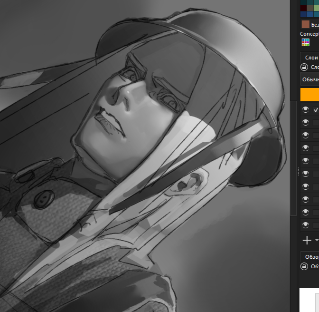
Task: Toggle visibility of the third layer from top
Action: pos(305,136)
